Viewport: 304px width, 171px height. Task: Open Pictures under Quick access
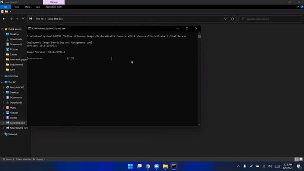tap(14, 49)
